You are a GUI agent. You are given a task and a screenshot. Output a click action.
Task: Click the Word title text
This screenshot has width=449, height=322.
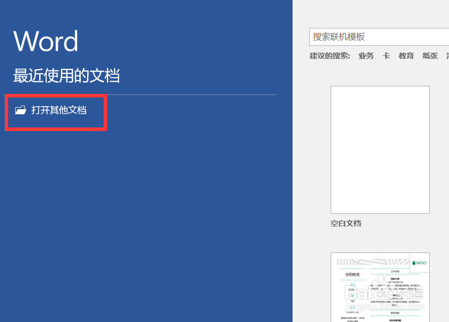[x=46, y=41]
